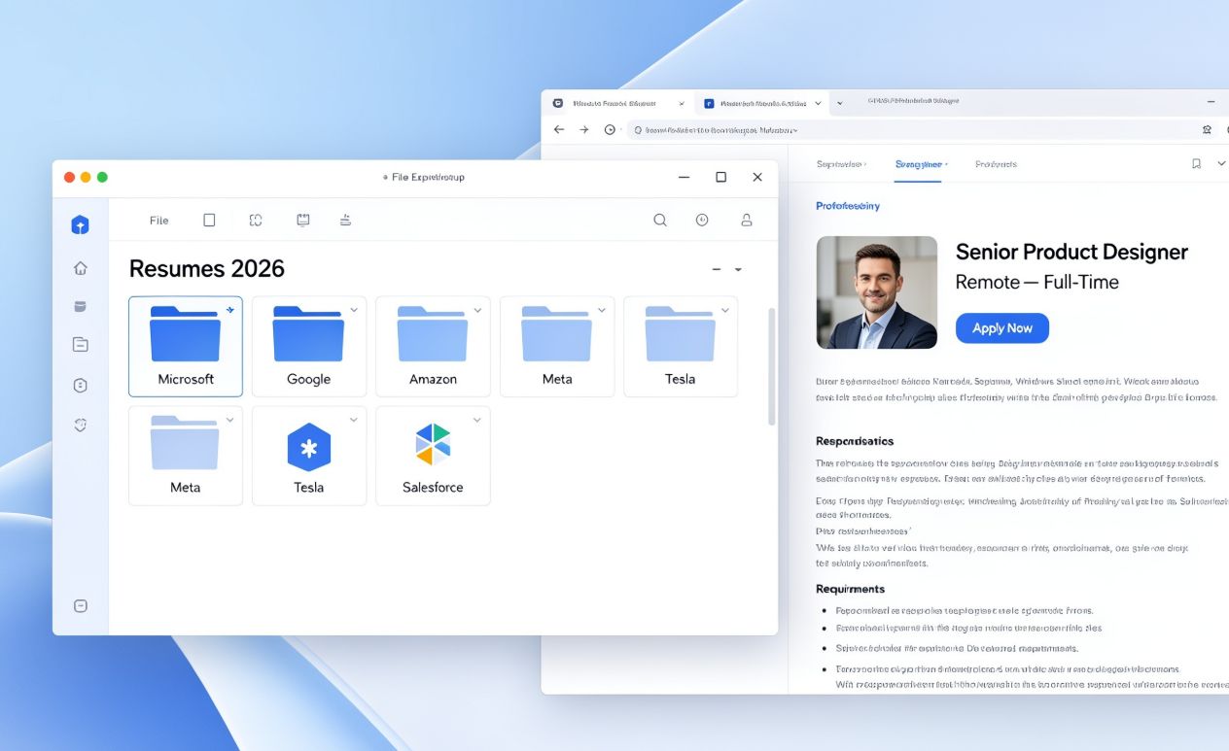Click the pin icon on the Microsoft folder

coord(230,310)
